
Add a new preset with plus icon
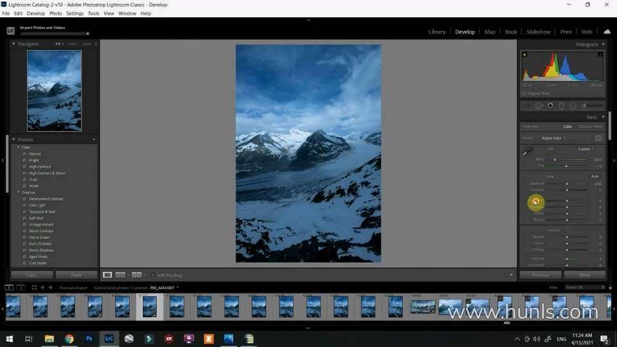coord(94,139)
